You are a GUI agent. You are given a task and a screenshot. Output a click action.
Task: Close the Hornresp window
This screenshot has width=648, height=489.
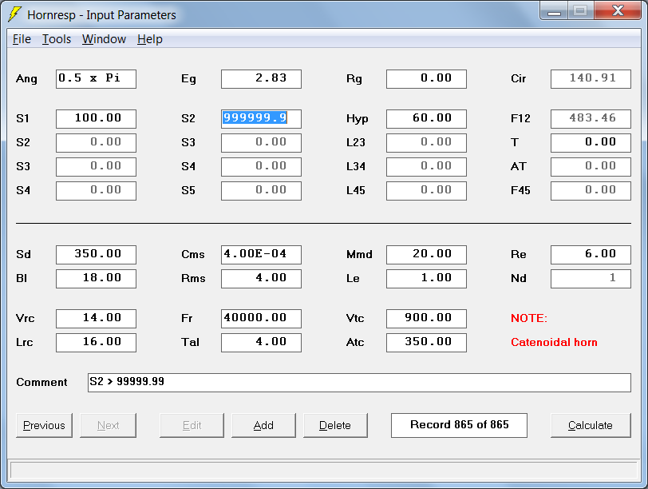point(618,10)
